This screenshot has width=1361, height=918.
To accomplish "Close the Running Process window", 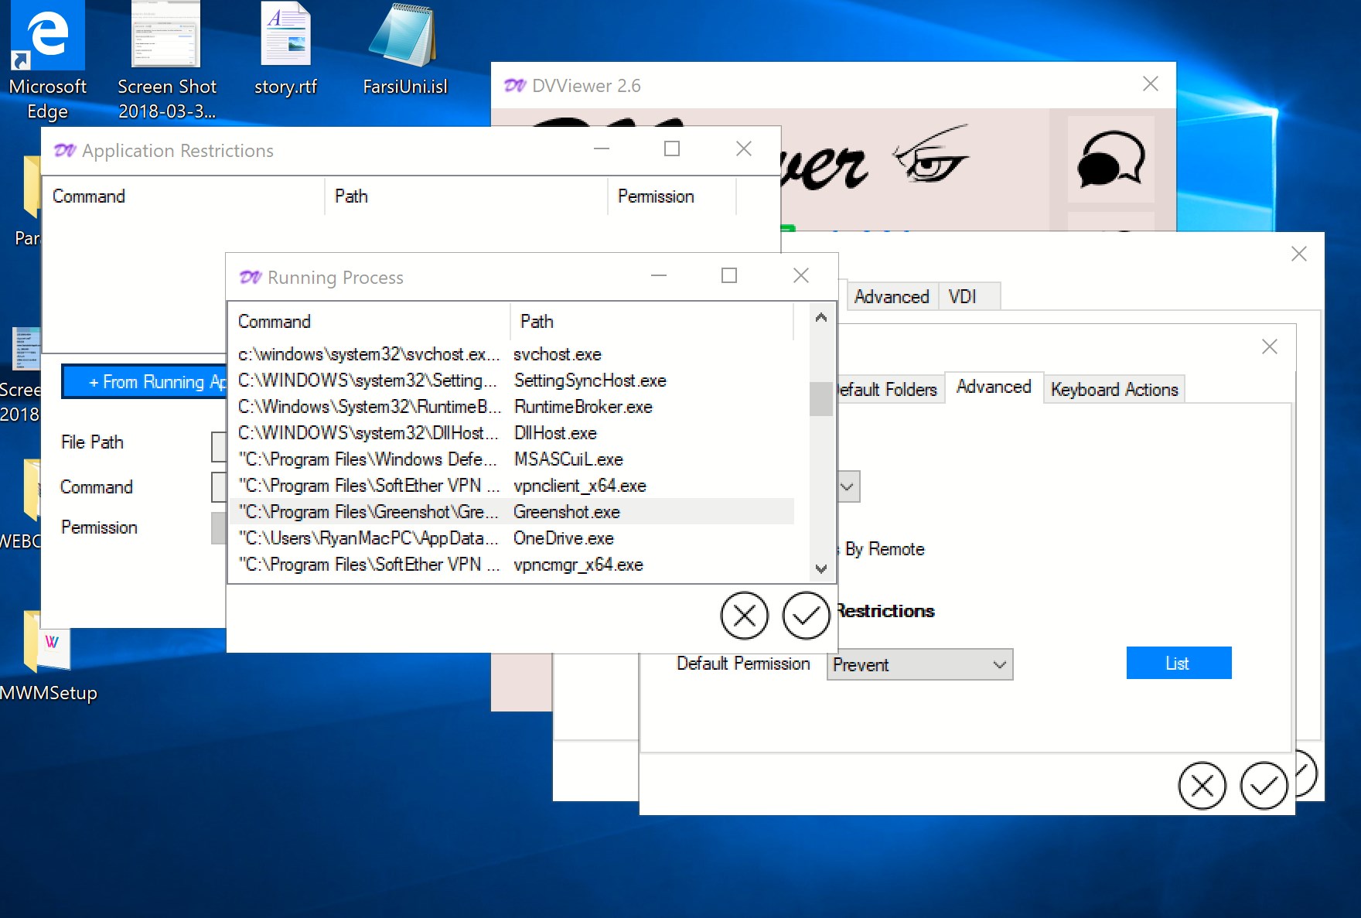I will pos(801,275).
